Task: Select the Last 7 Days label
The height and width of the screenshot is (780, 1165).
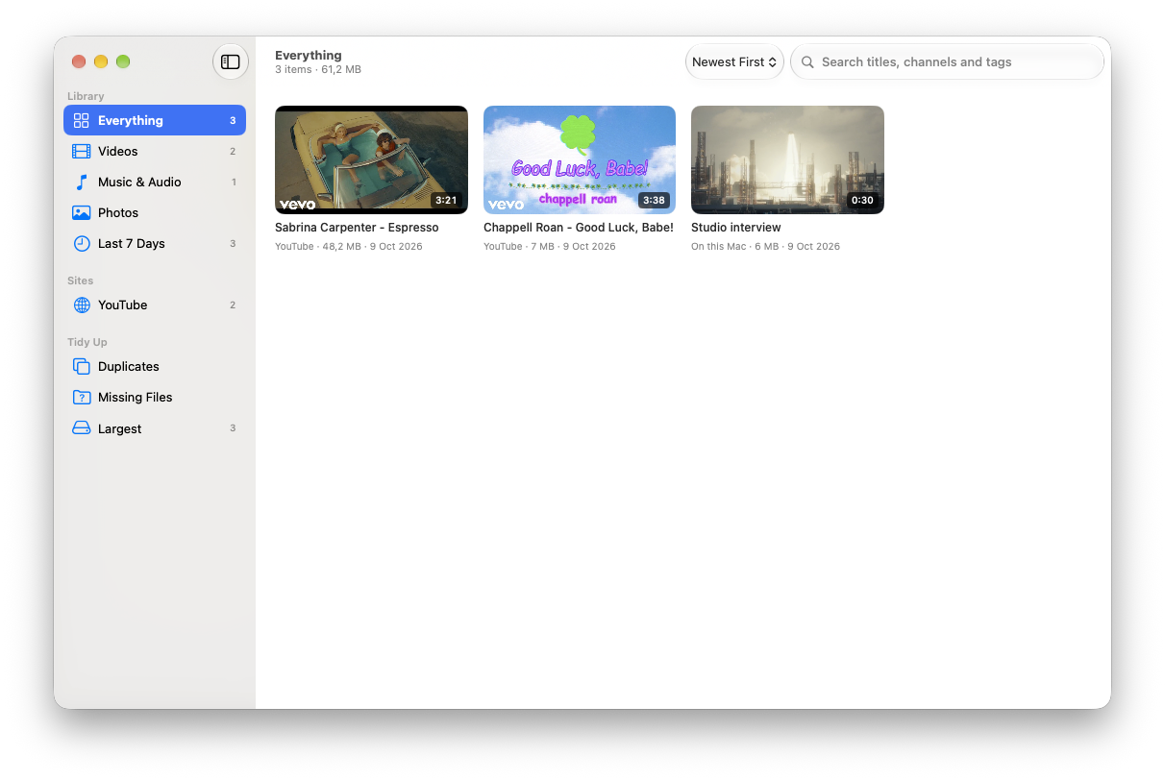Action: tap(132, 243)
